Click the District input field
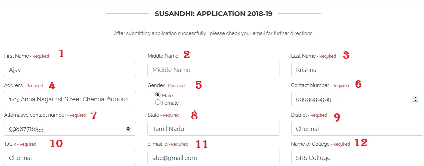Image resolution: width=424 pixels, height=166 pixels. pos(357,129)
